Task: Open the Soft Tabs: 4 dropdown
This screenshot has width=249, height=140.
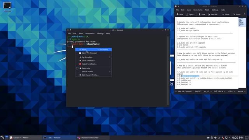Action: click(x=219, y=91)
